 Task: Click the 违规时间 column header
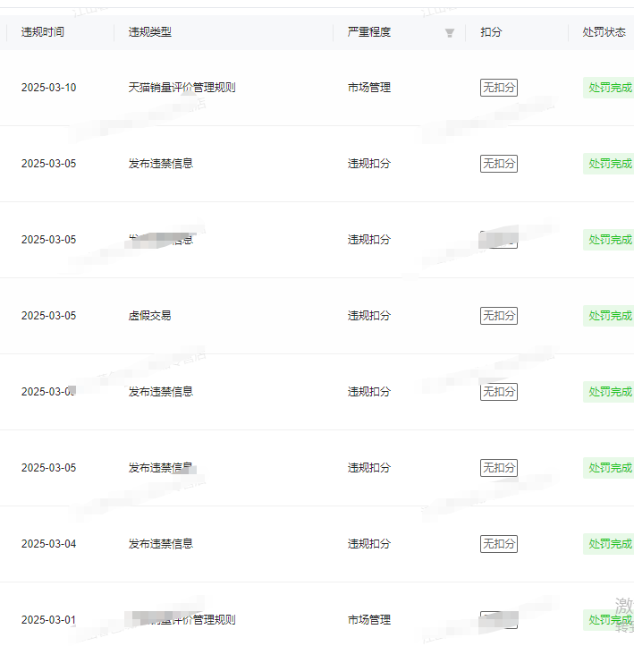pyautogui.click(x=43, y=32)
